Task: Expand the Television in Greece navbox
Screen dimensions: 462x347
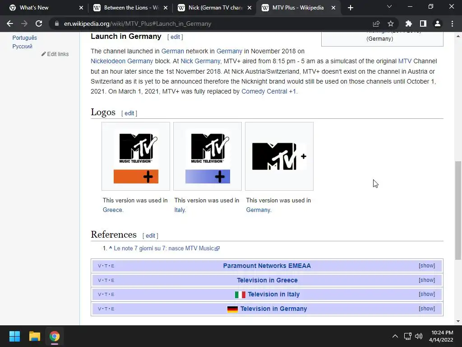Action: coord(427,280)
